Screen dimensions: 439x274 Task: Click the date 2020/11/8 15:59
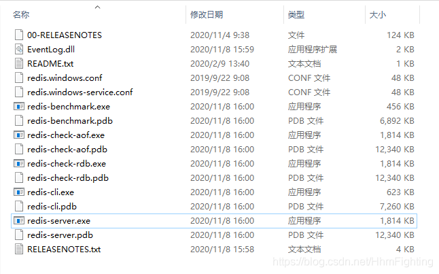coord(222,50)
